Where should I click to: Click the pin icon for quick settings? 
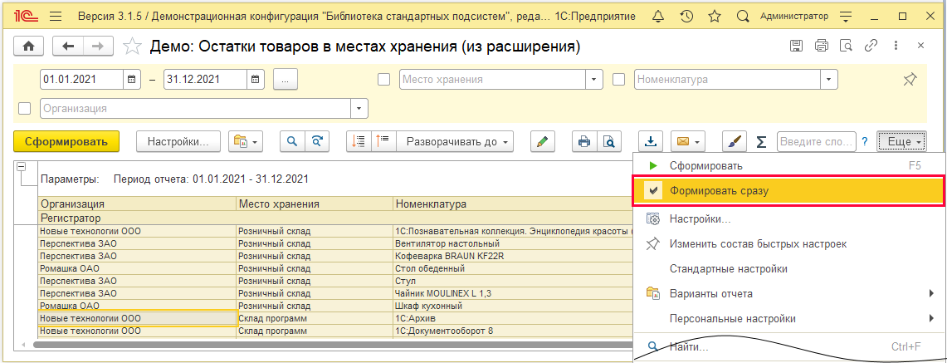[x=909, y=80]
